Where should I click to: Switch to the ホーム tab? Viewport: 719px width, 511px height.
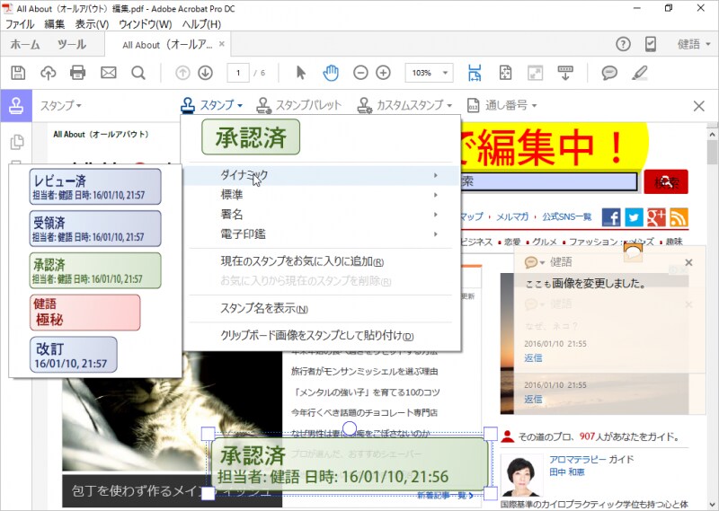click(x=25, y=44)
